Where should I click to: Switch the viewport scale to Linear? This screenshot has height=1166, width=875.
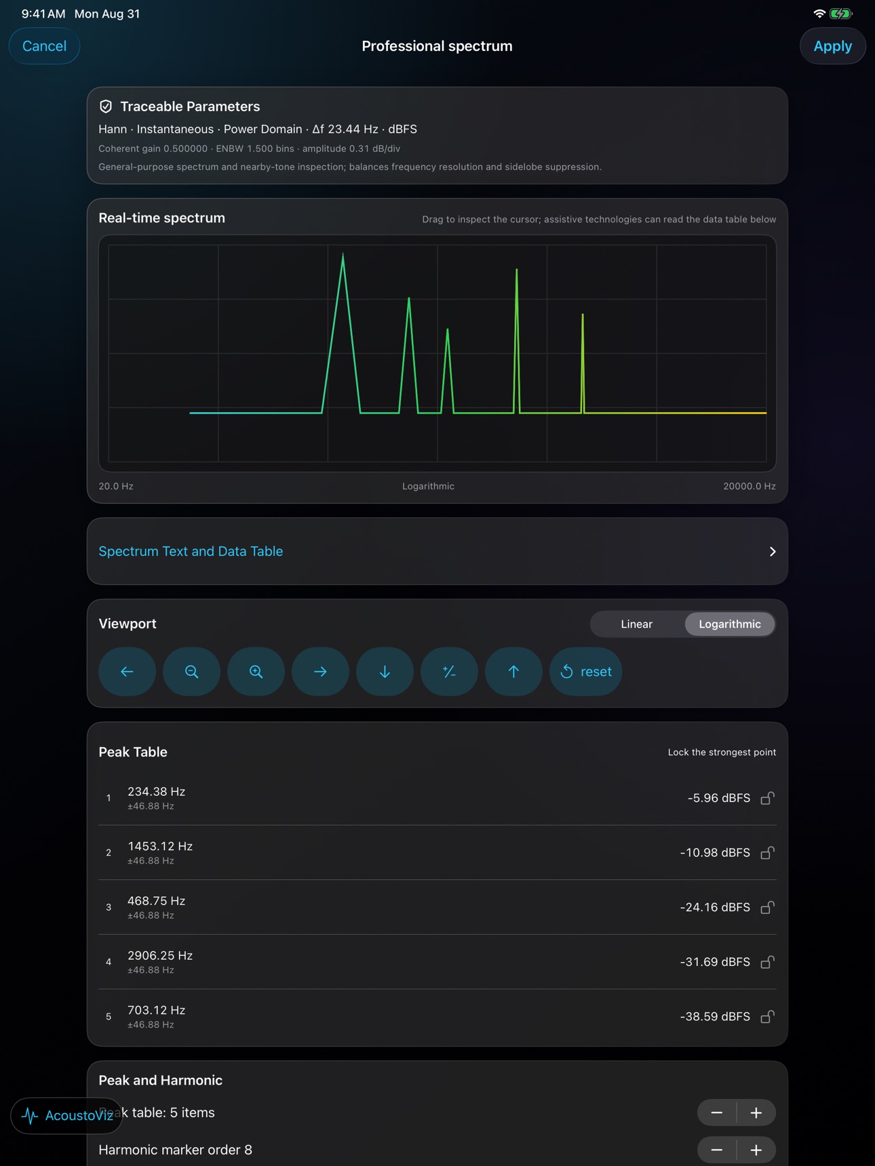(x=636, y=624)
